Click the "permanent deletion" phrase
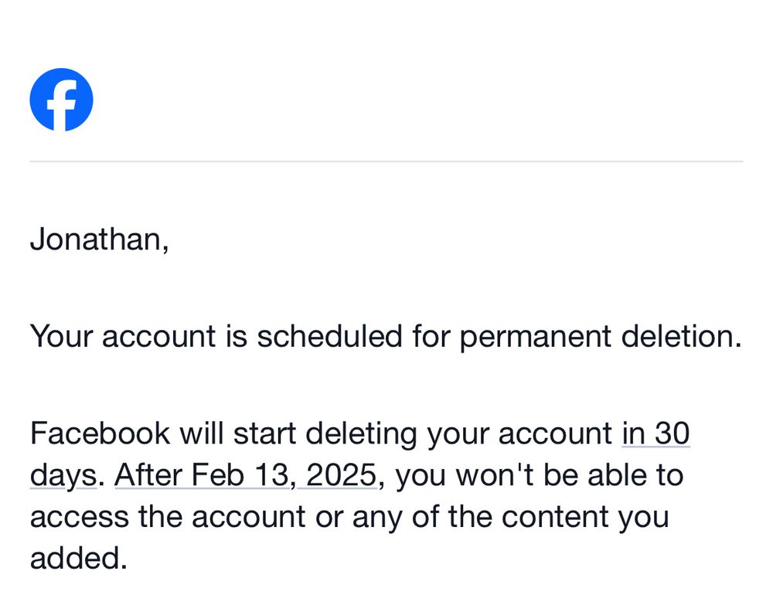773x605 pixels. point(601,337)
